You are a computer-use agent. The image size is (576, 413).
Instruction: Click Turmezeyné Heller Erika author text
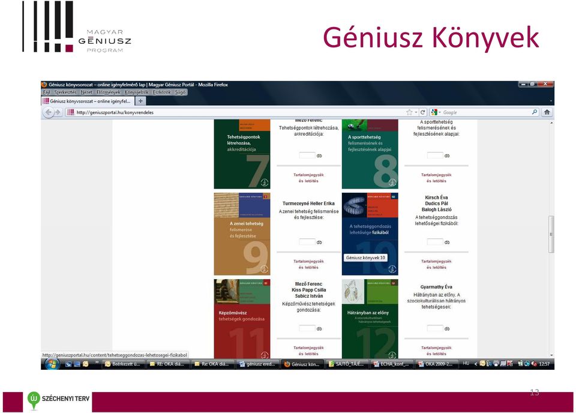pyautogui.click(x=308, y=203)
